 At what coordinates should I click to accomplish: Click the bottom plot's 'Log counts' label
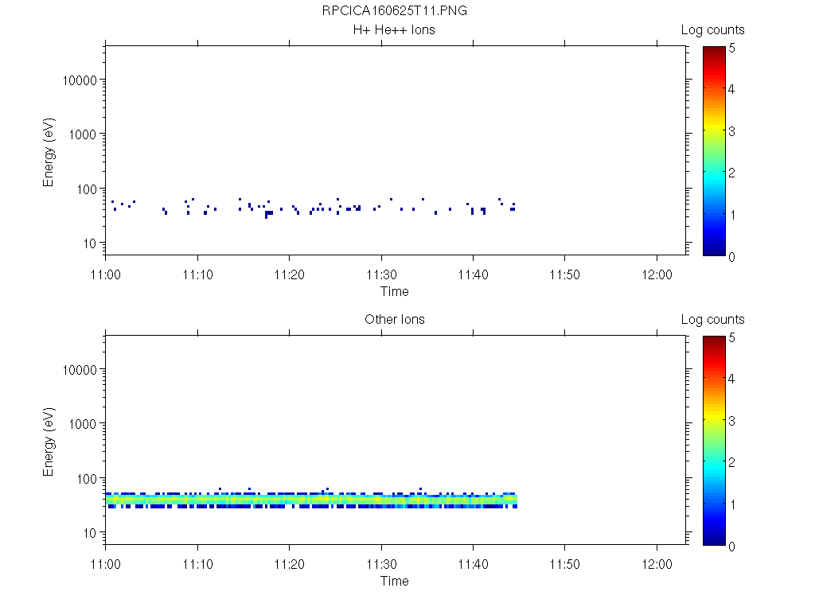tap(712, 320)
